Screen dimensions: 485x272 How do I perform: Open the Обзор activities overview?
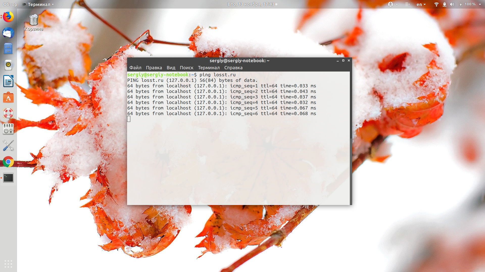10,4
